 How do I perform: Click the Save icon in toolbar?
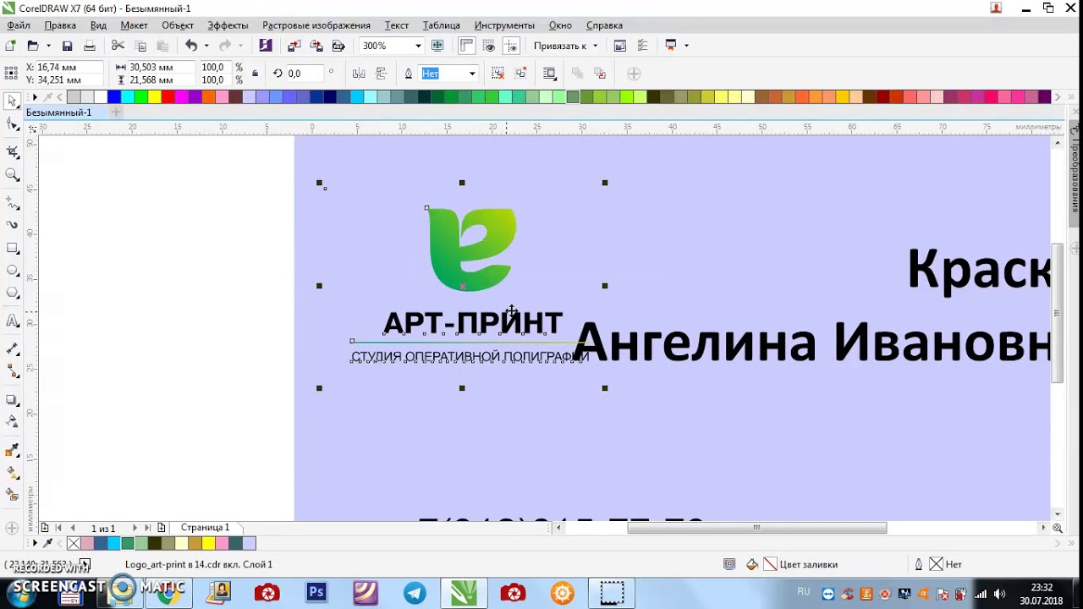click(67, 46)
